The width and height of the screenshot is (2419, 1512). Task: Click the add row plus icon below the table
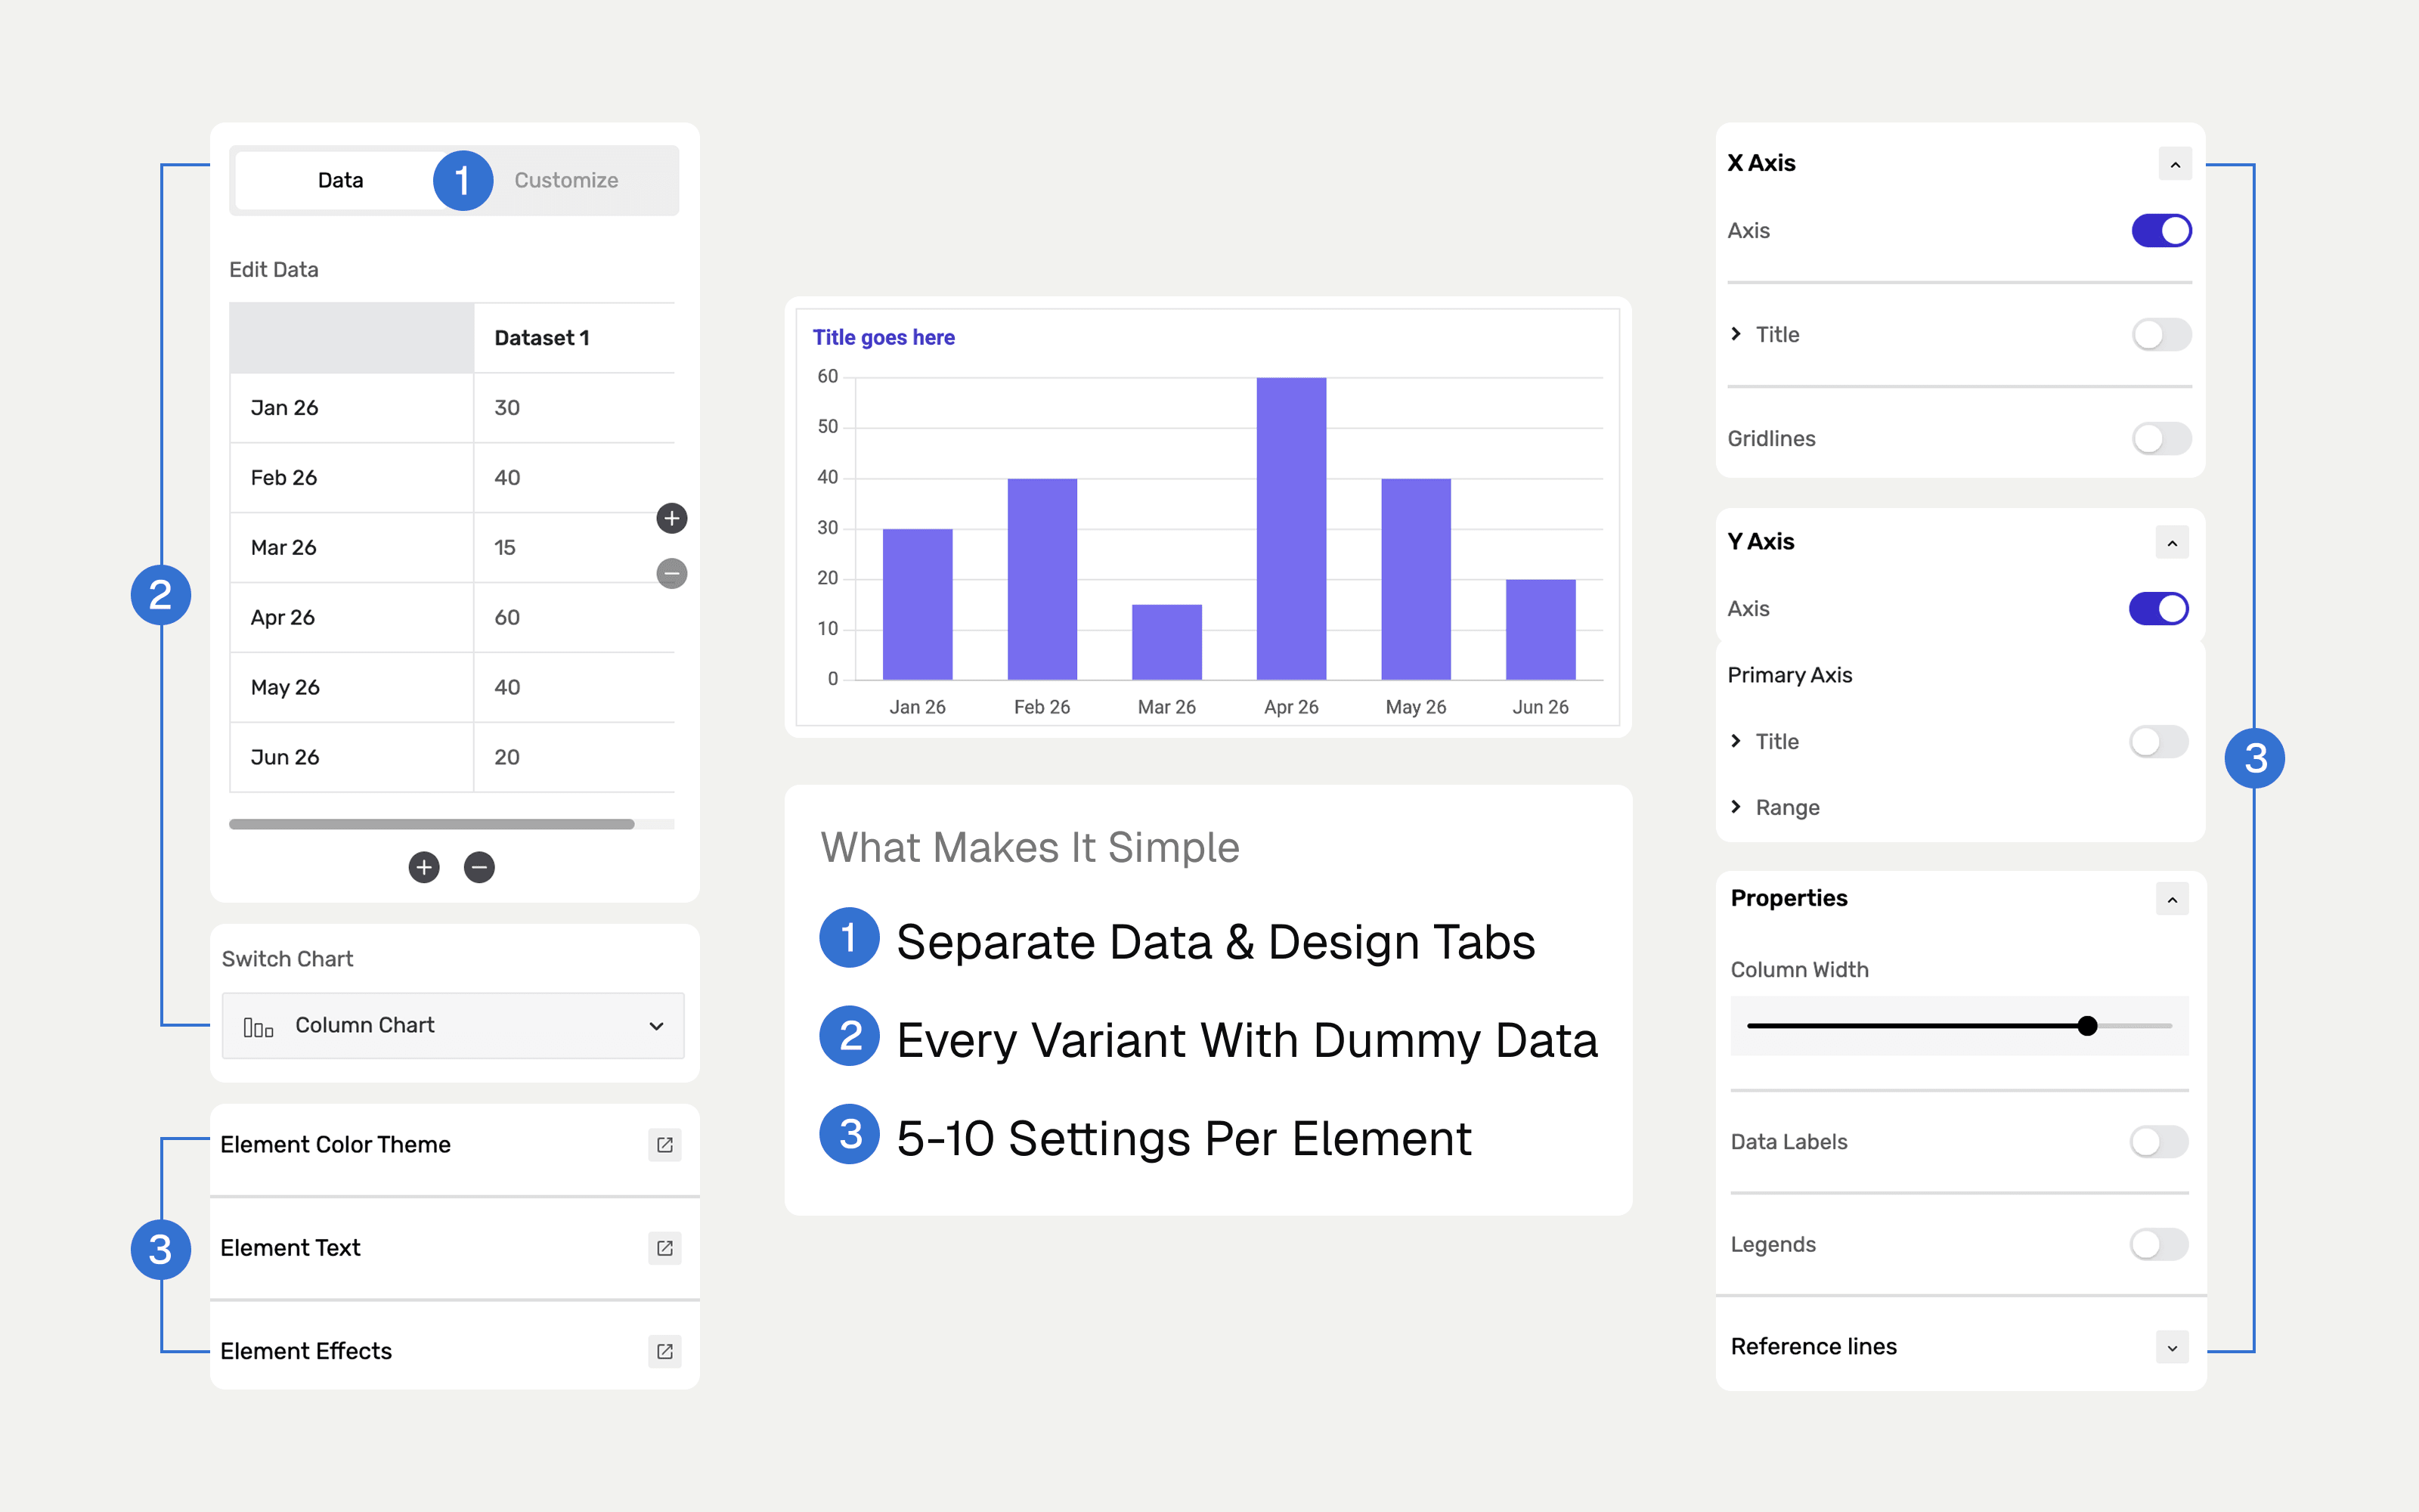(424, 867)
